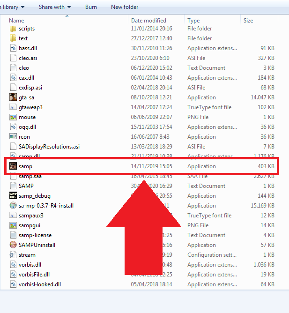Click the Configuration sett... type cell
The width and height of the screenshot is (289, 313).
click(x=212, y=255)
